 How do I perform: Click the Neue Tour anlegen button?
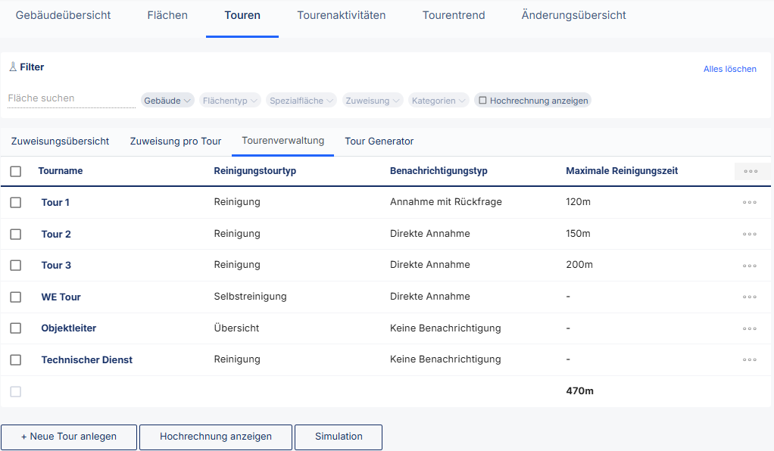tap(69, 437)
